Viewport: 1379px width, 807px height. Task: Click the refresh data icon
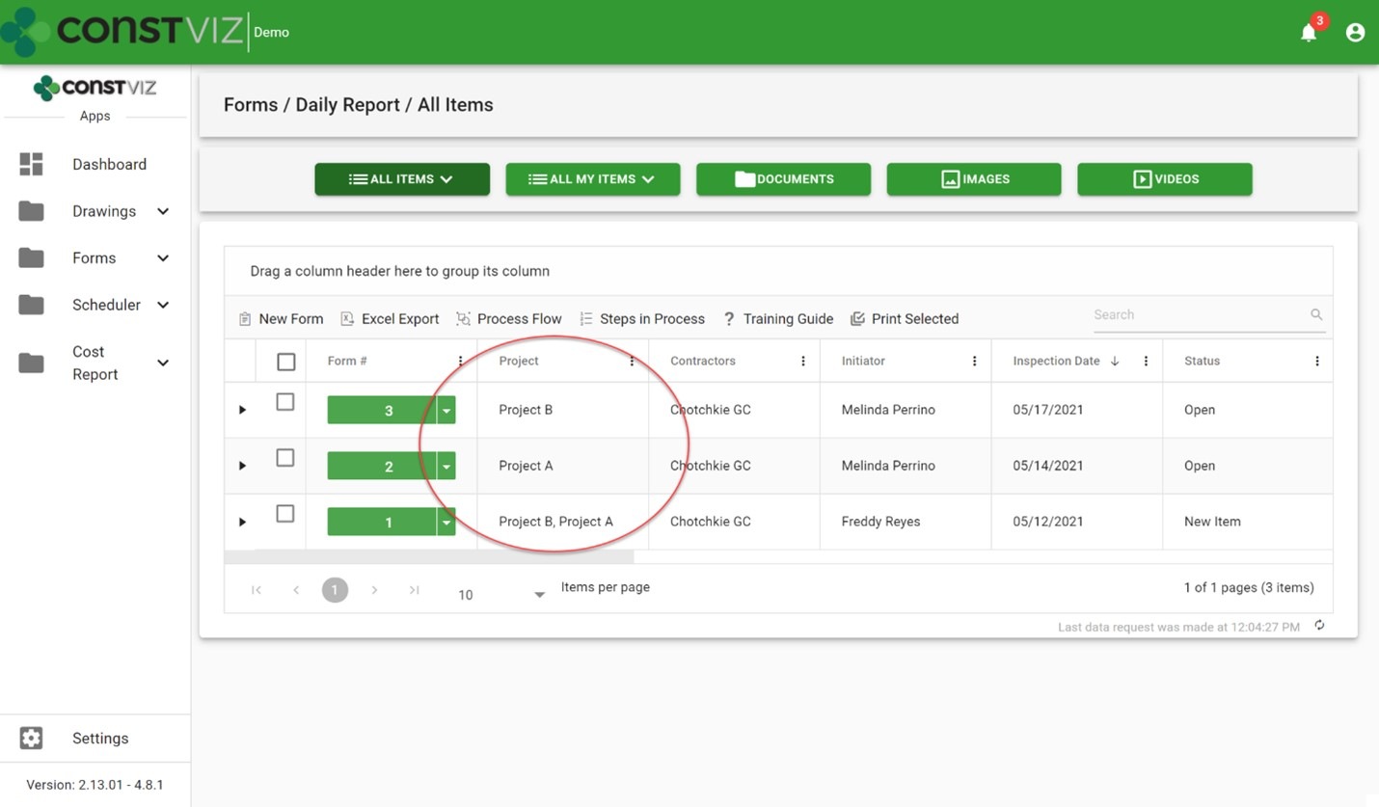point(1319,626)
